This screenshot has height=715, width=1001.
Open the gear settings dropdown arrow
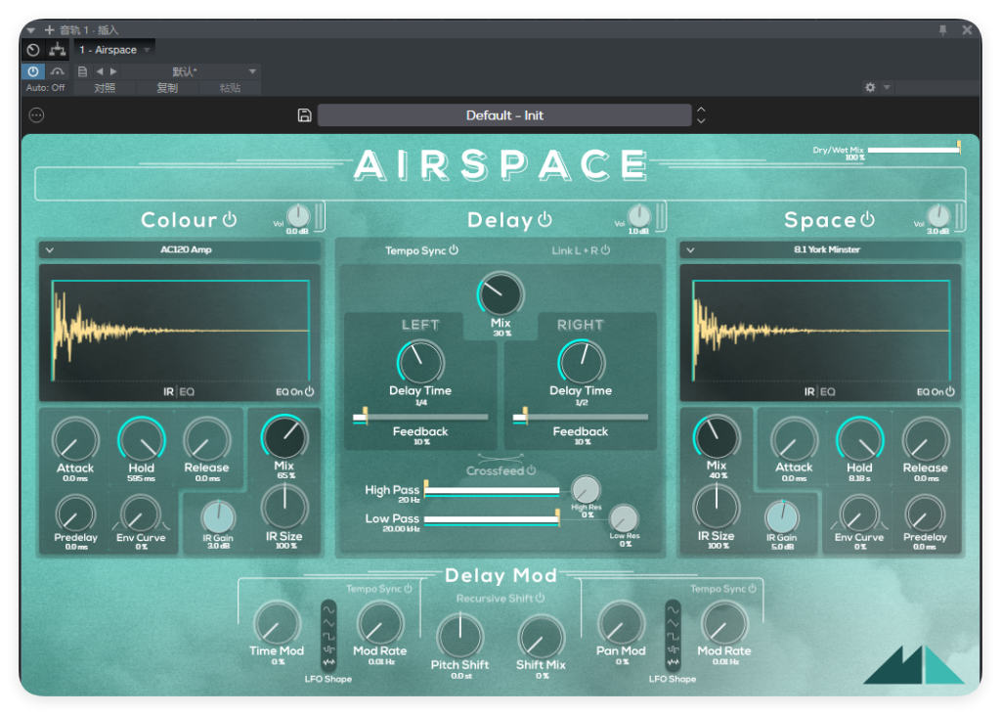[x=887, y=87]
